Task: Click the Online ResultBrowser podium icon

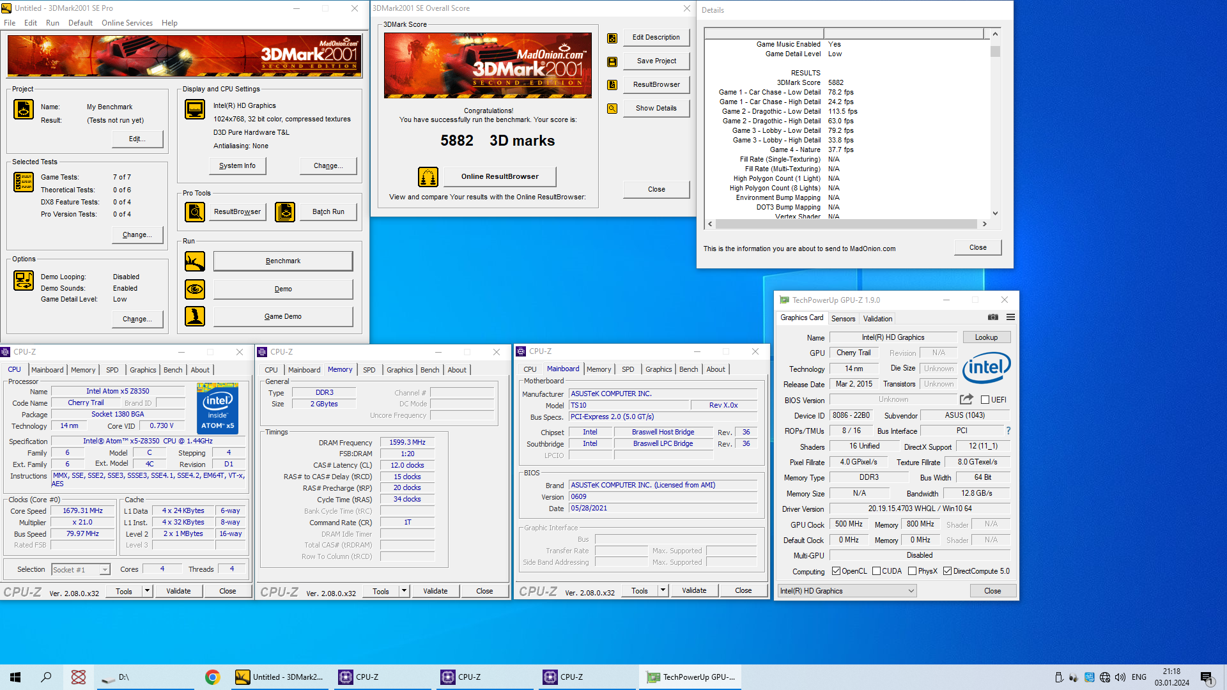Action: point(428,176)
